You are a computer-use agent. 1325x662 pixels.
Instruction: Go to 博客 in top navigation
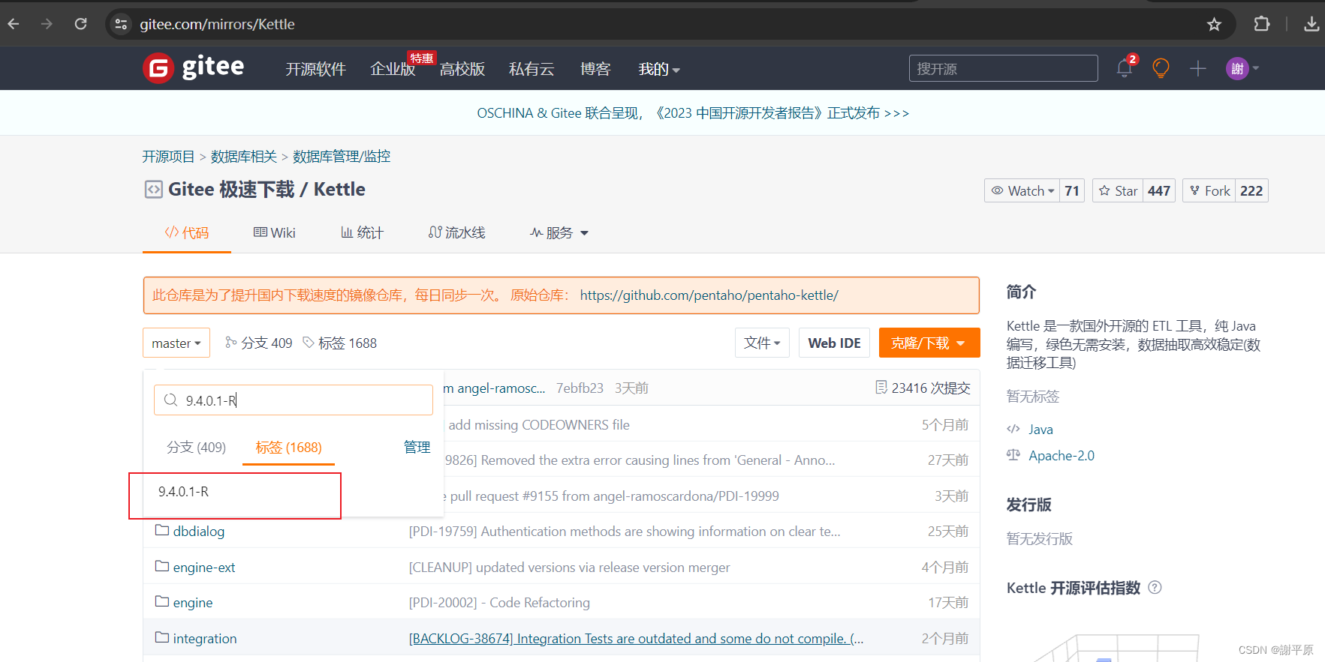click(595, 69)
